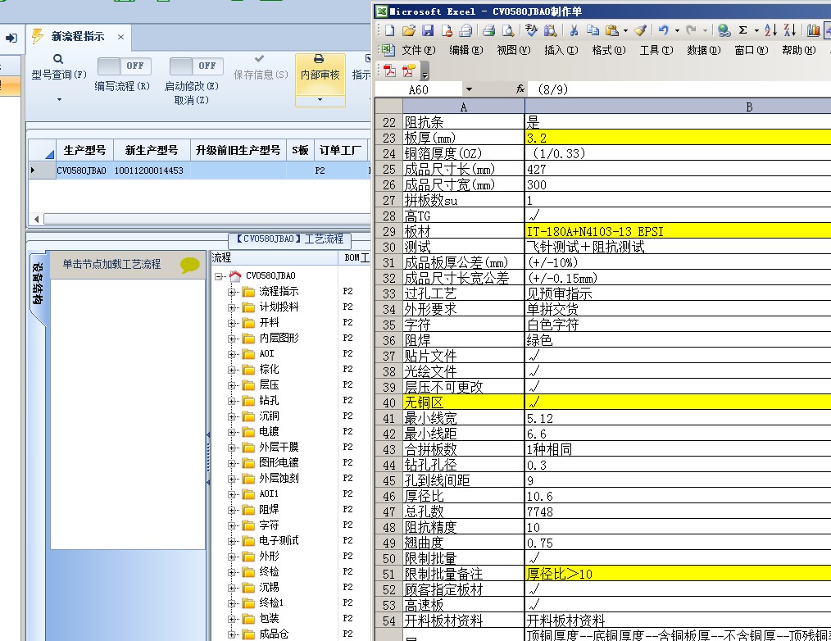Sort descending with the Z-A icon
Viewport: 831px width, 641px height.
click(790, 30)
